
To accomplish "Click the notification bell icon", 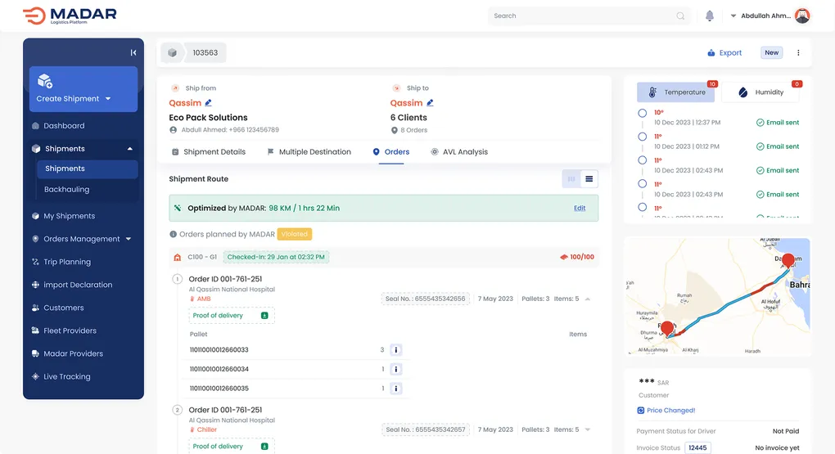I will click(710, 16).
